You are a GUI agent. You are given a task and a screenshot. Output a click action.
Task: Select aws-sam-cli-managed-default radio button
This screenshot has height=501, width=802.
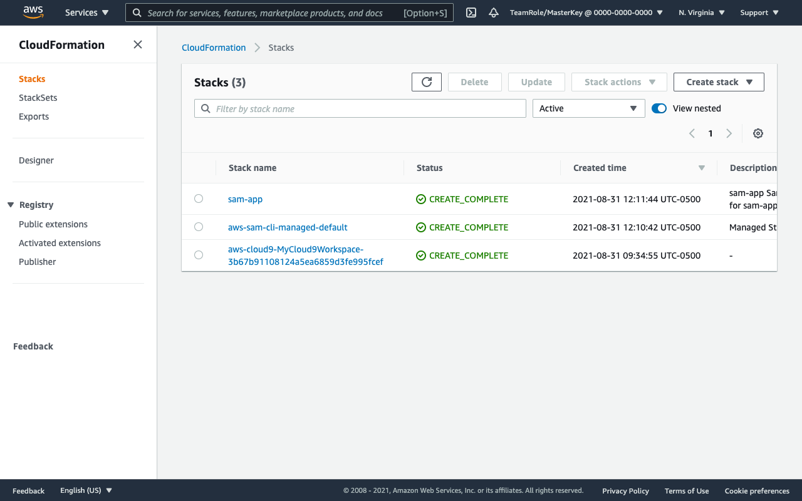tap(199, 227)
